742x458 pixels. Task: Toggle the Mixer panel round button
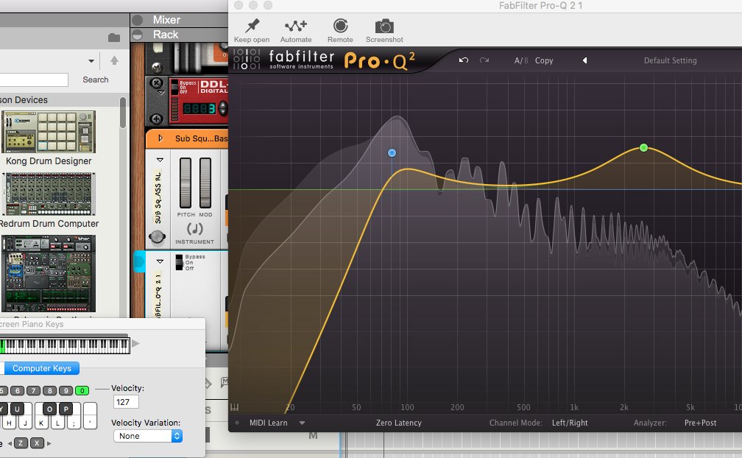pos(138,20)
